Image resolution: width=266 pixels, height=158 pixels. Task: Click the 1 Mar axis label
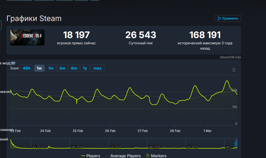coord(207,131)
